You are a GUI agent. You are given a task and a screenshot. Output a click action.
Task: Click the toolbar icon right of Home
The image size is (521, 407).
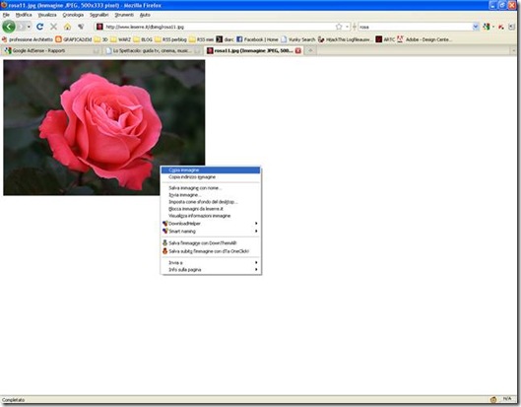(x=81, y=27)
